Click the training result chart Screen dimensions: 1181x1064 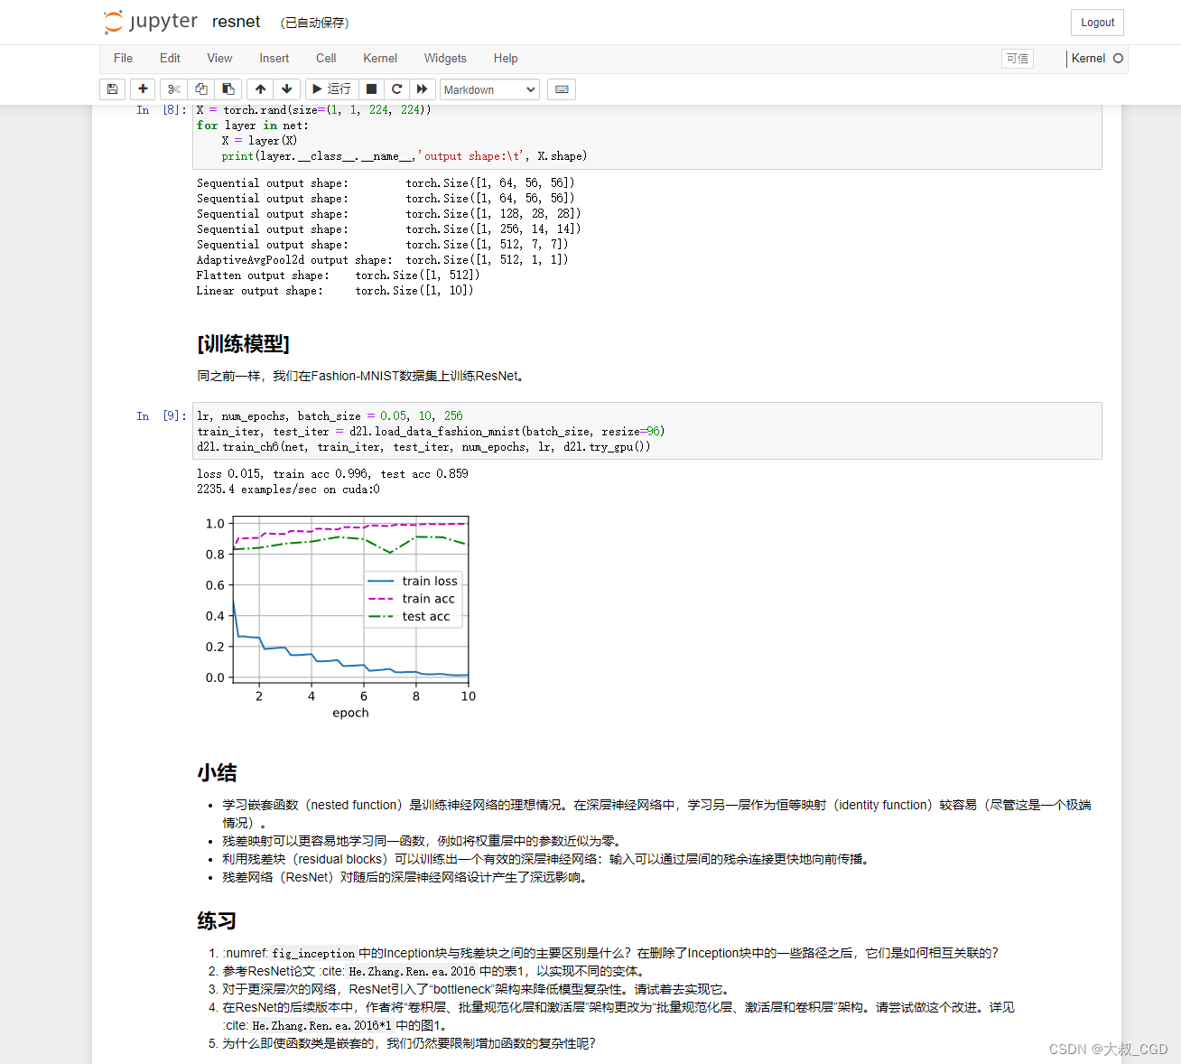coord(339,617)
